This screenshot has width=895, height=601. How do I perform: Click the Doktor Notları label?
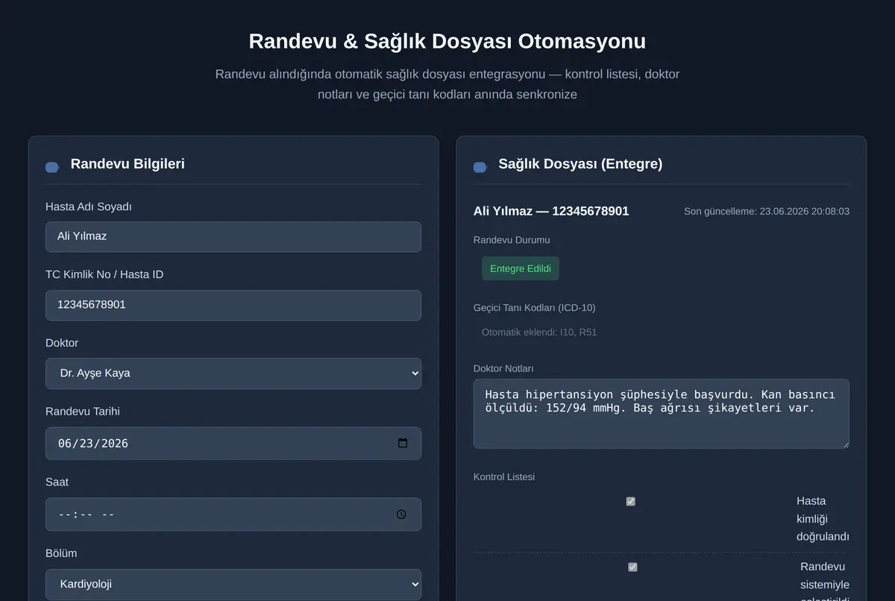coord(503,368)
